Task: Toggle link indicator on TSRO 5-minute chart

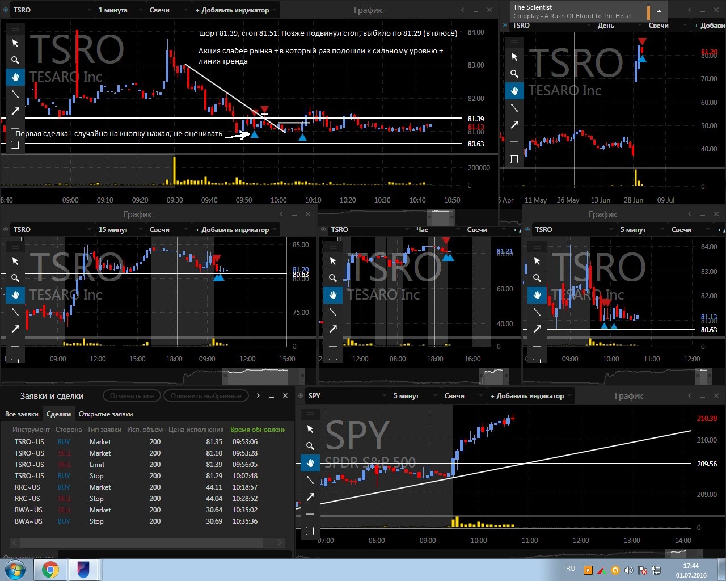Action: click(527, 230)
